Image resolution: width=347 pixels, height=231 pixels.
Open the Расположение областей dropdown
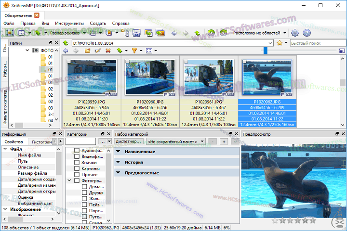pos(285,33)
